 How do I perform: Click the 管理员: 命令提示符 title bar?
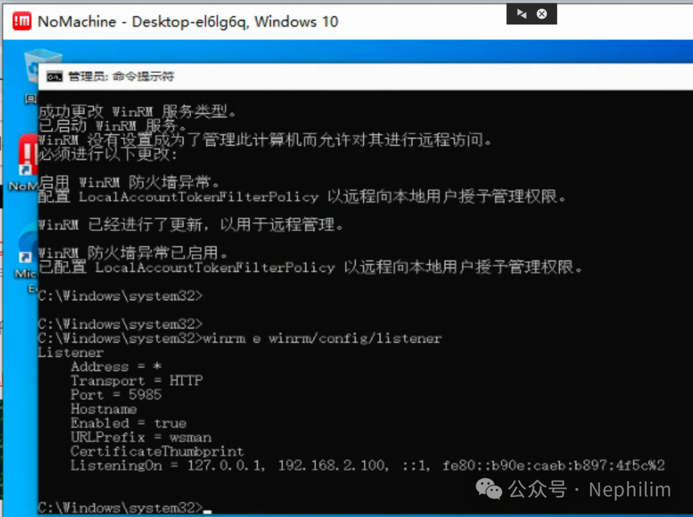[x=365, y=77]
